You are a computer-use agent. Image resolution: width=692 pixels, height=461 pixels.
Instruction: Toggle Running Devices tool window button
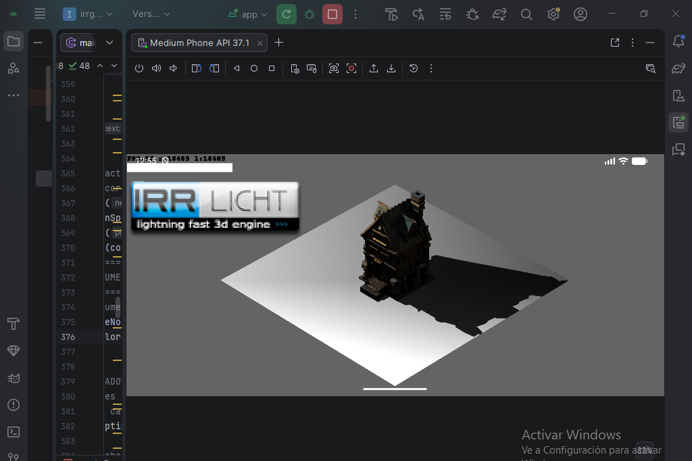(x=678, y=122)
